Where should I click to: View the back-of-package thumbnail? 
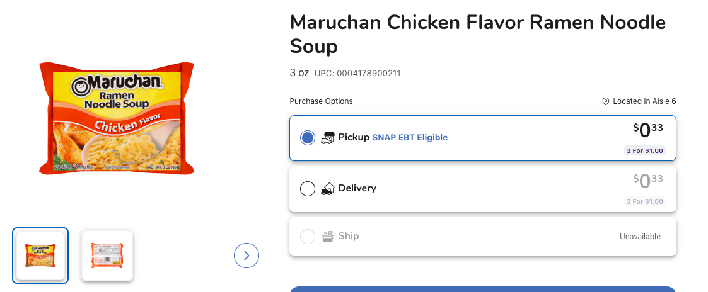pyautogui.click(x=107, y=255)
